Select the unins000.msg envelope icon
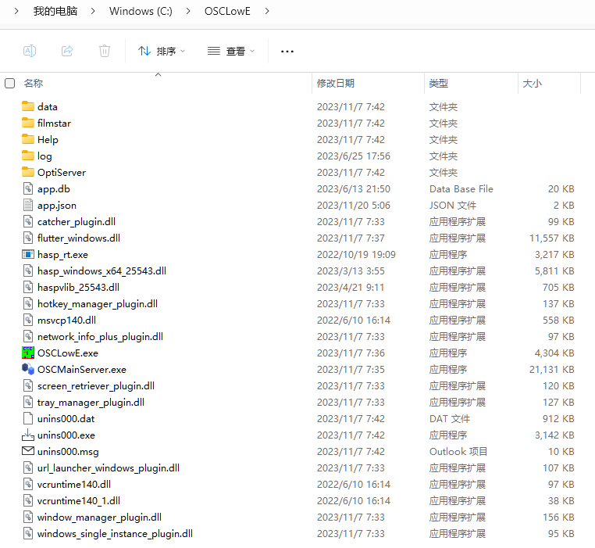 (x=28, y=451)
